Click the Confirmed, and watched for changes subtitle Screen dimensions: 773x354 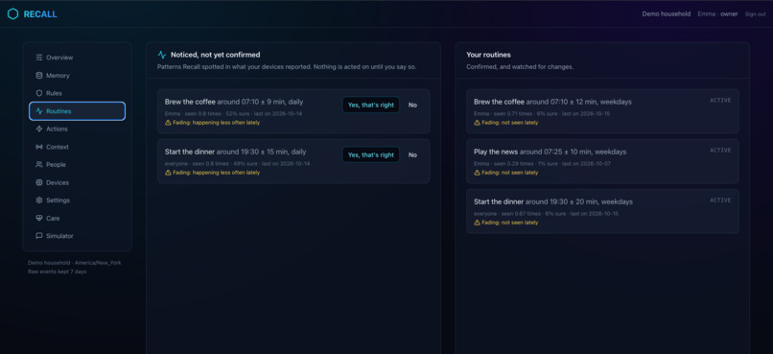(x=520, y=66)
